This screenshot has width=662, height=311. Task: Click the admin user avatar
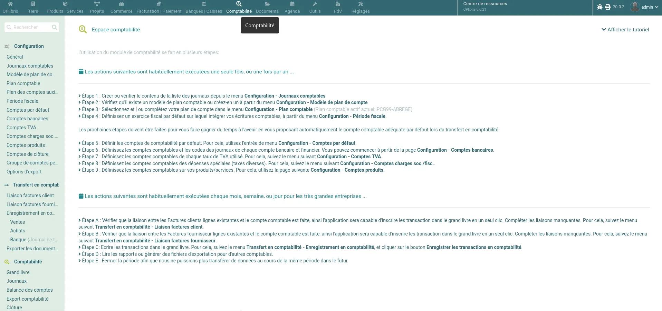(x=635, y=7)
